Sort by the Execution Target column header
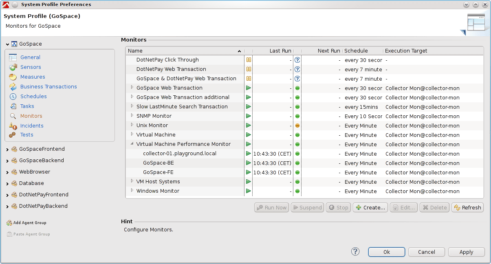The width and height of the screenshot is (491, 264). [433, 51]
